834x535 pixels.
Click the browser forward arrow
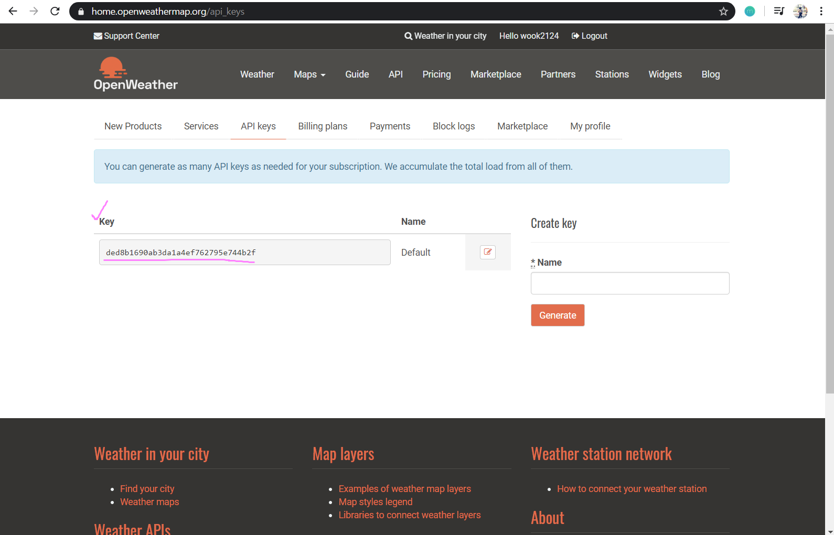[34, 11]
